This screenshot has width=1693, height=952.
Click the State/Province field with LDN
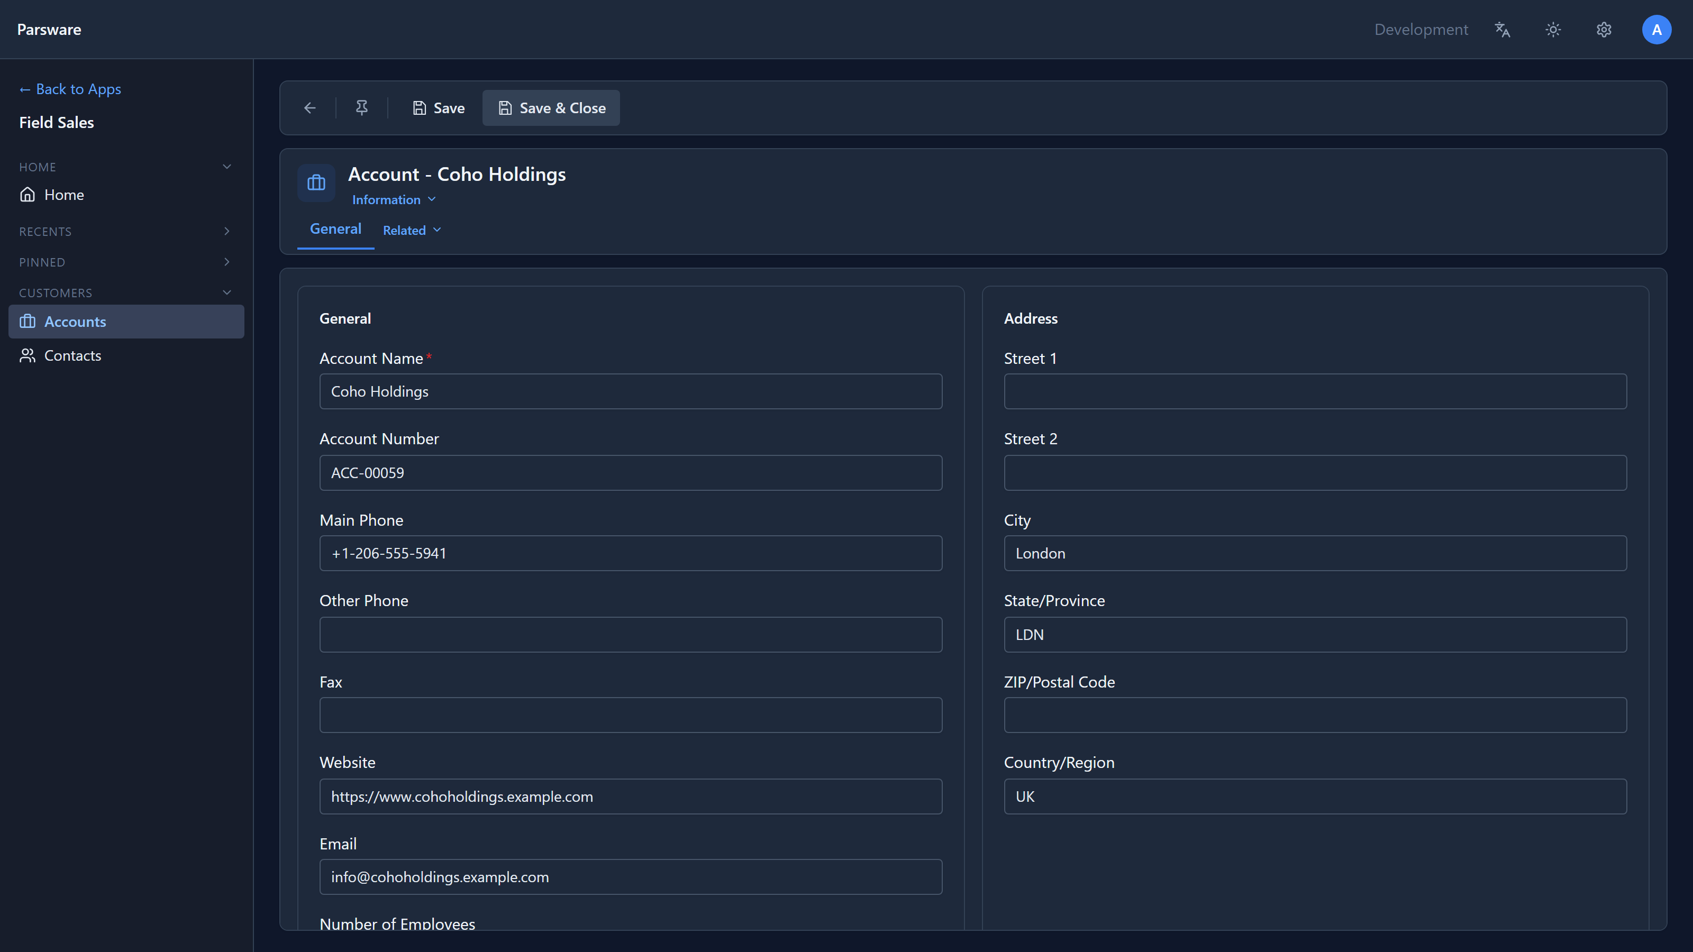click(x=1315, y=635)
